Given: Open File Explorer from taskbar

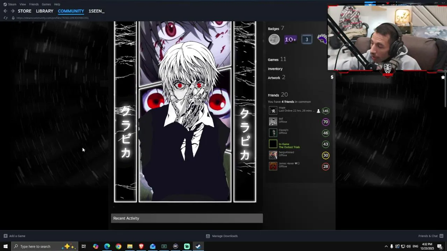Looking at the screenshot, I should pos(130,246).
